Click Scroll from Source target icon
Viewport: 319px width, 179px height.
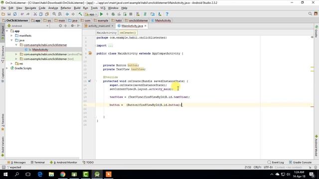(60, 26)
